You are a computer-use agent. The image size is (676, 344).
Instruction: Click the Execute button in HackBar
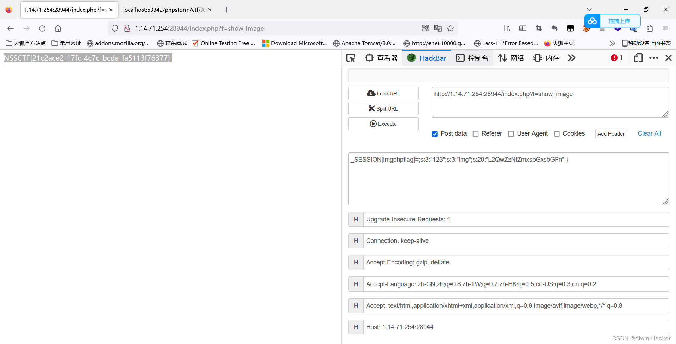click(383, 124)
